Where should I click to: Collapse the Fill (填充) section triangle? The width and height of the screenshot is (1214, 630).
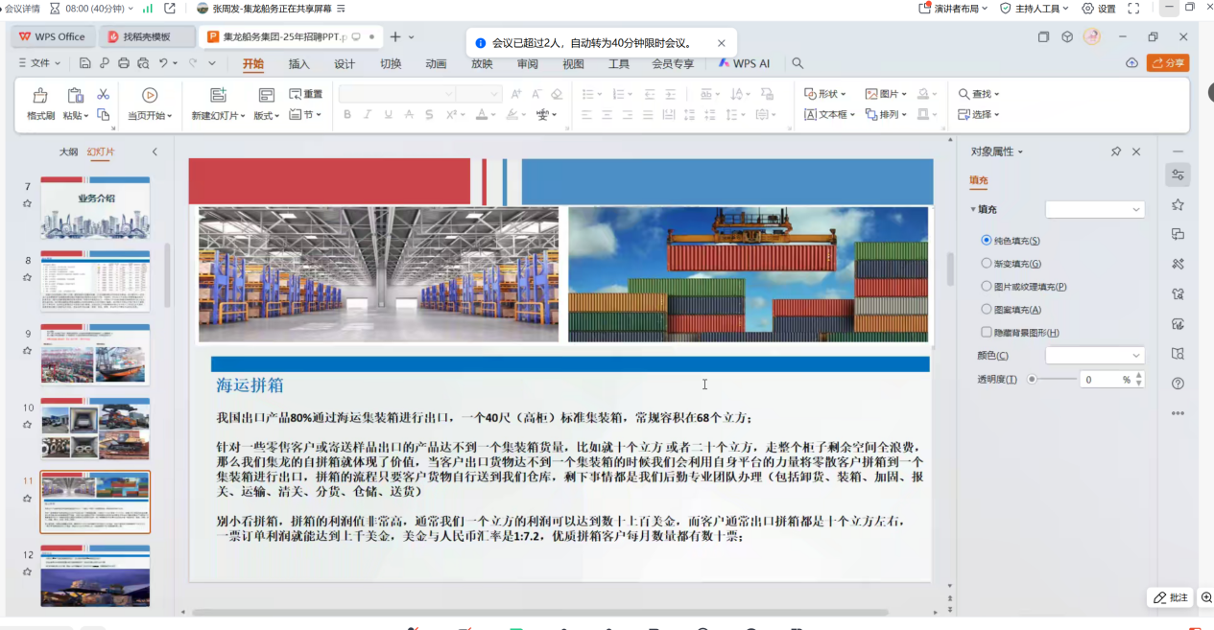(x=973, y=210)
